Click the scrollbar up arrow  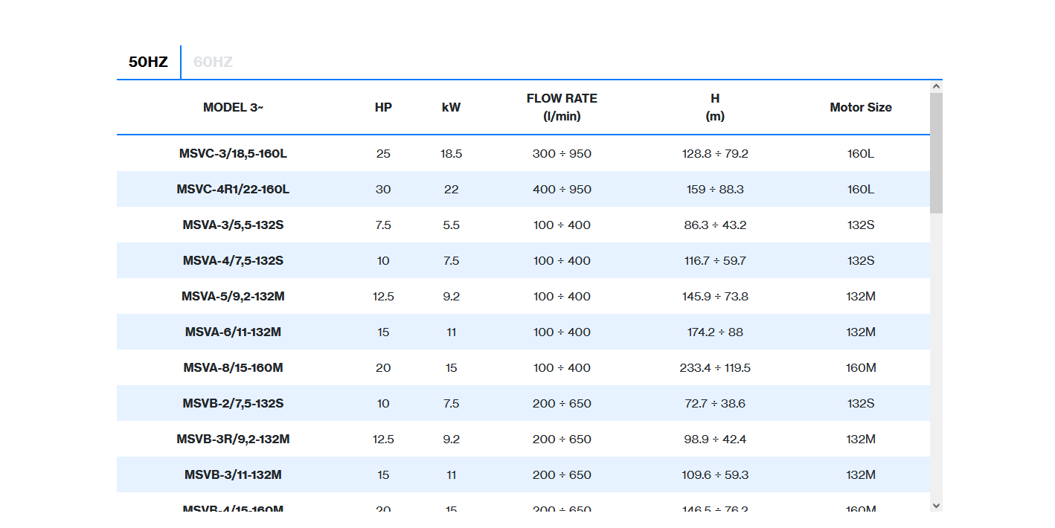[x=936, y=86]
